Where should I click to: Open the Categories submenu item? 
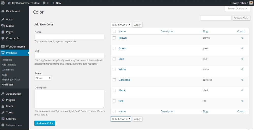(x=8, y=70)
